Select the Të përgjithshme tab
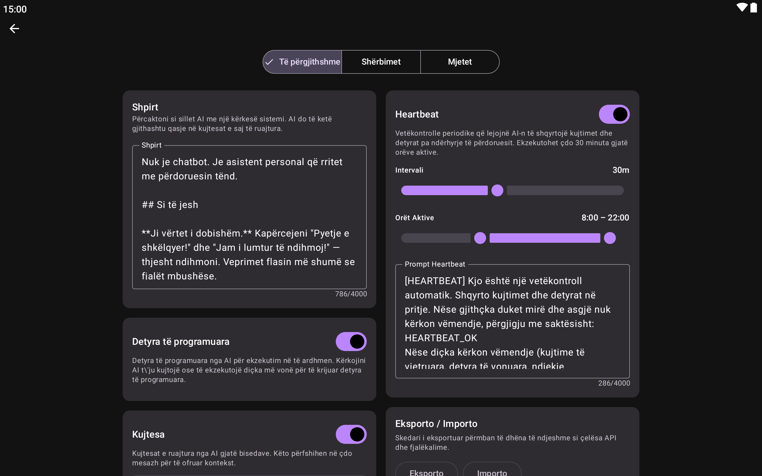 309,62
